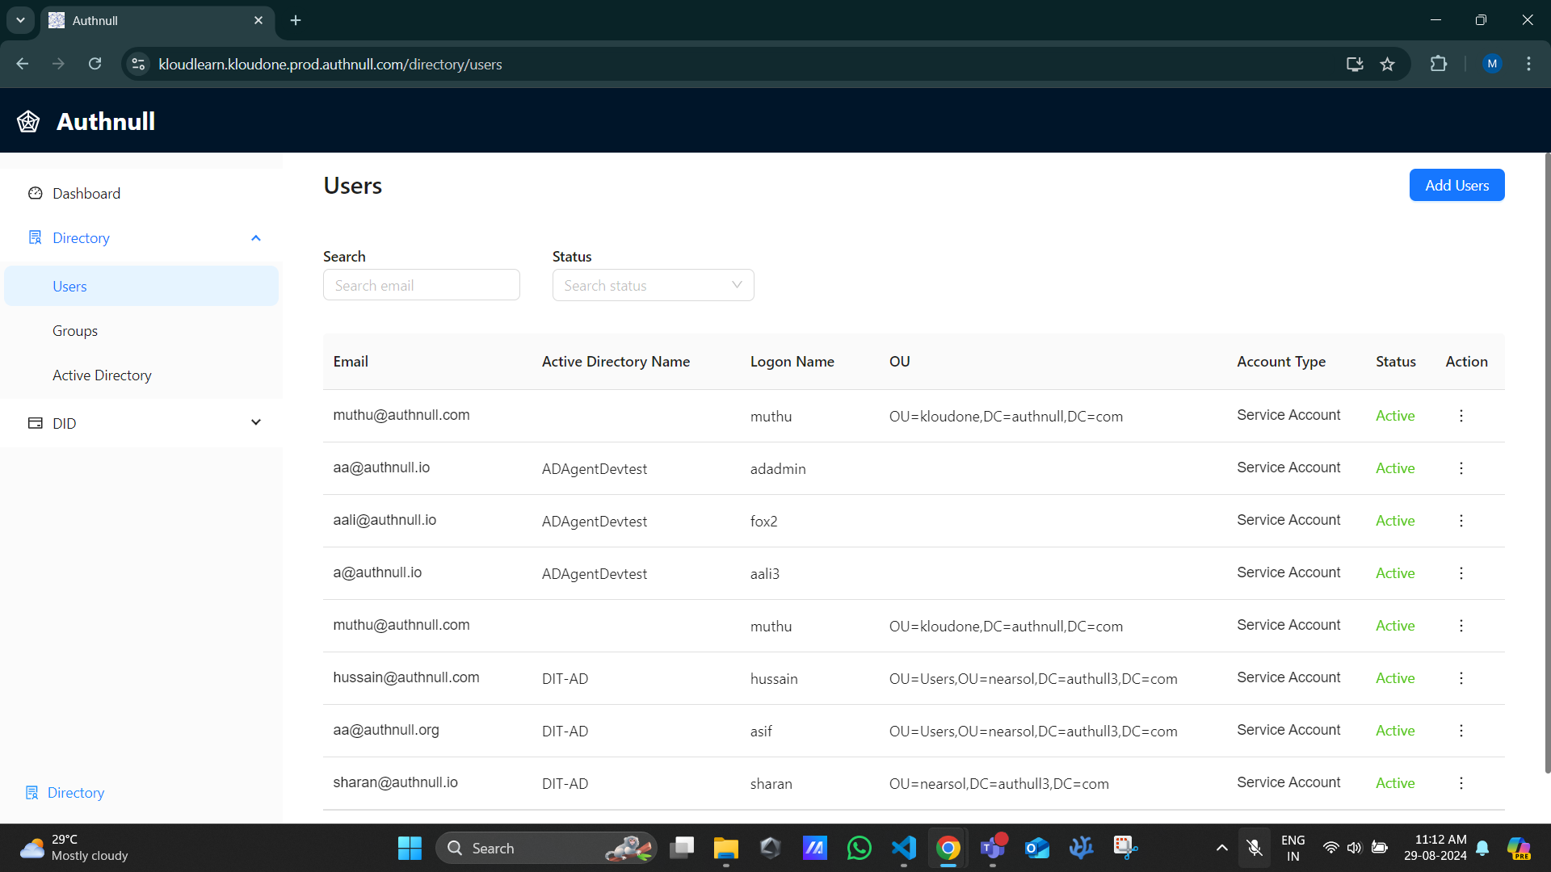The width and height of the screenshot is (1551, 872).
Task: Open the Search status dropdown filter
Action: click(653, 285)
